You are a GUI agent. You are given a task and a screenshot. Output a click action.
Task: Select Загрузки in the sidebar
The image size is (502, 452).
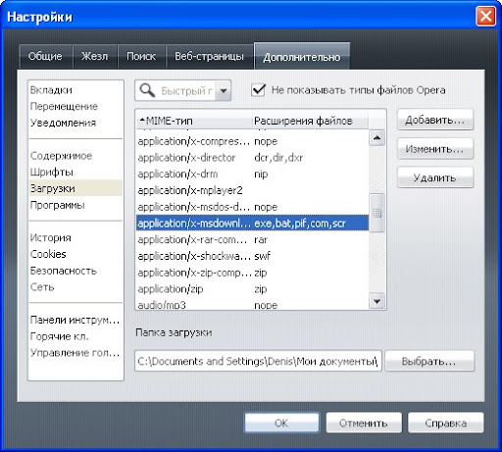[x=75, y=188]
